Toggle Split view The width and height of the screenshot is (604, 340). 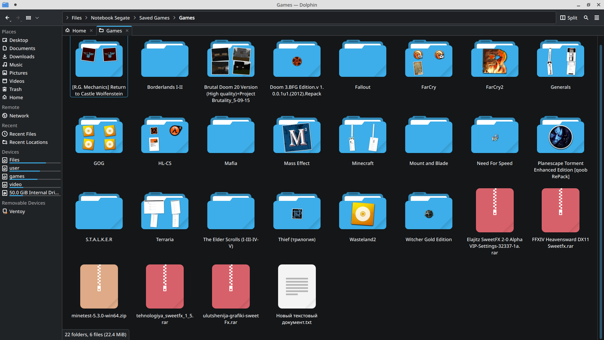(569, 18)
